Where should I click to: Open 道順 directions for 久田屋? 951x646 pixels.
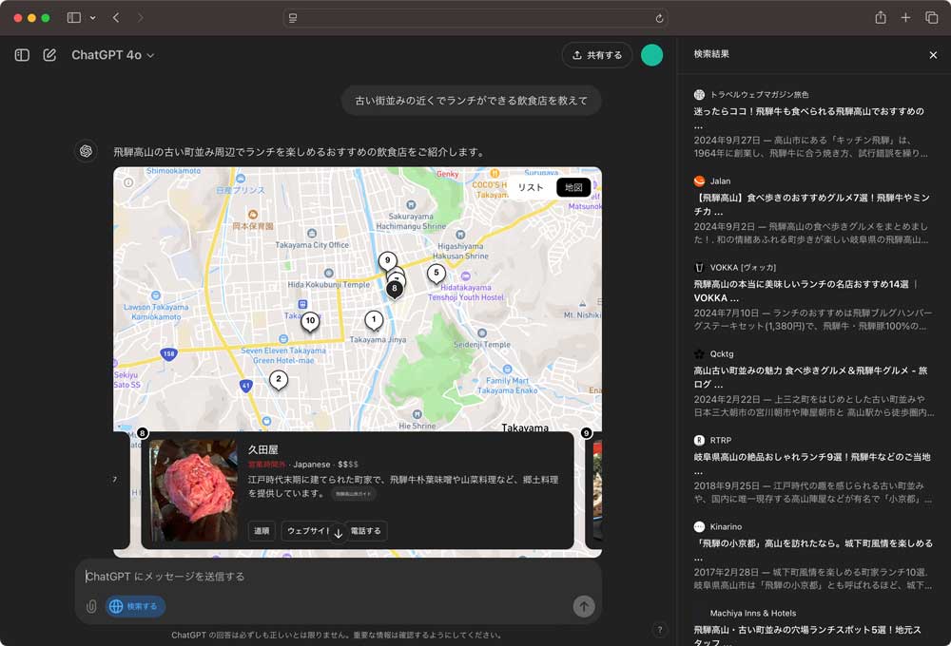[262, 531]
